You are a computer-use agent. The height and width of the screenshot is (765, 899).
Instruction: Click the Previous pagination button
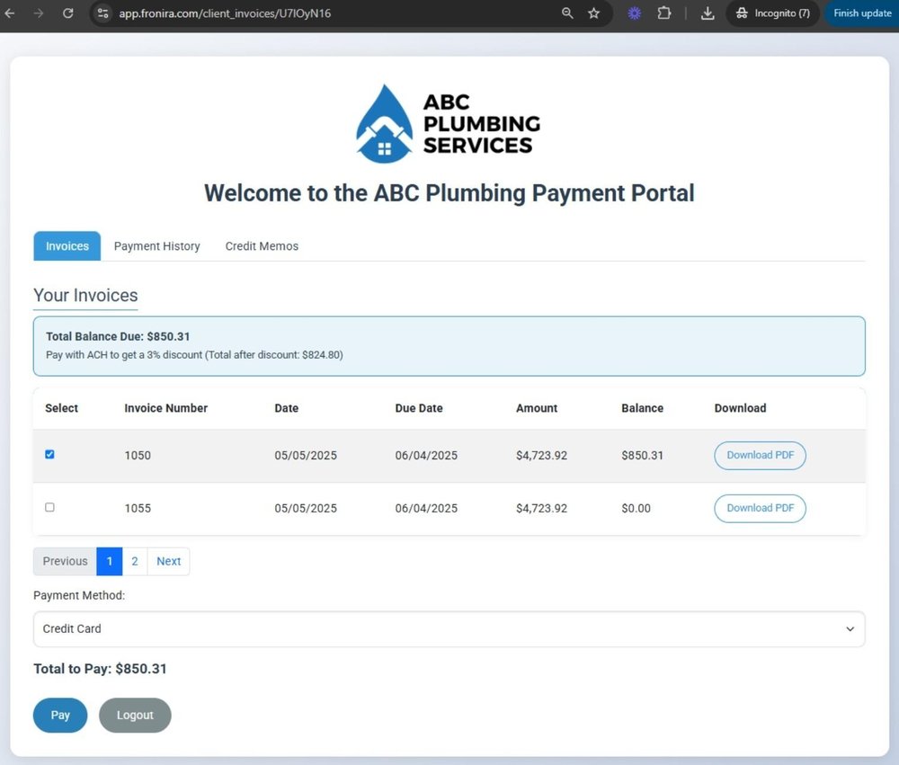[x=65, y=561]
